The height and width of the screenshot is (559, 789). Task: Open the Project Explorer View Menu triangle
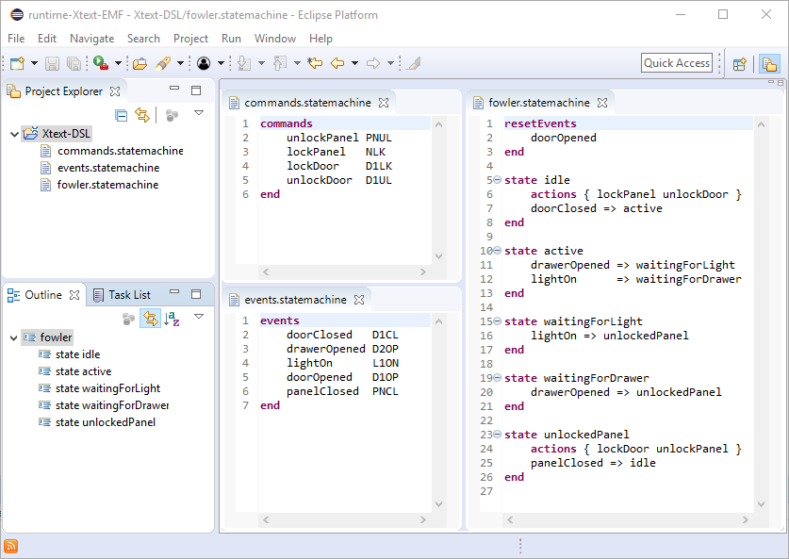pos(199,113)
